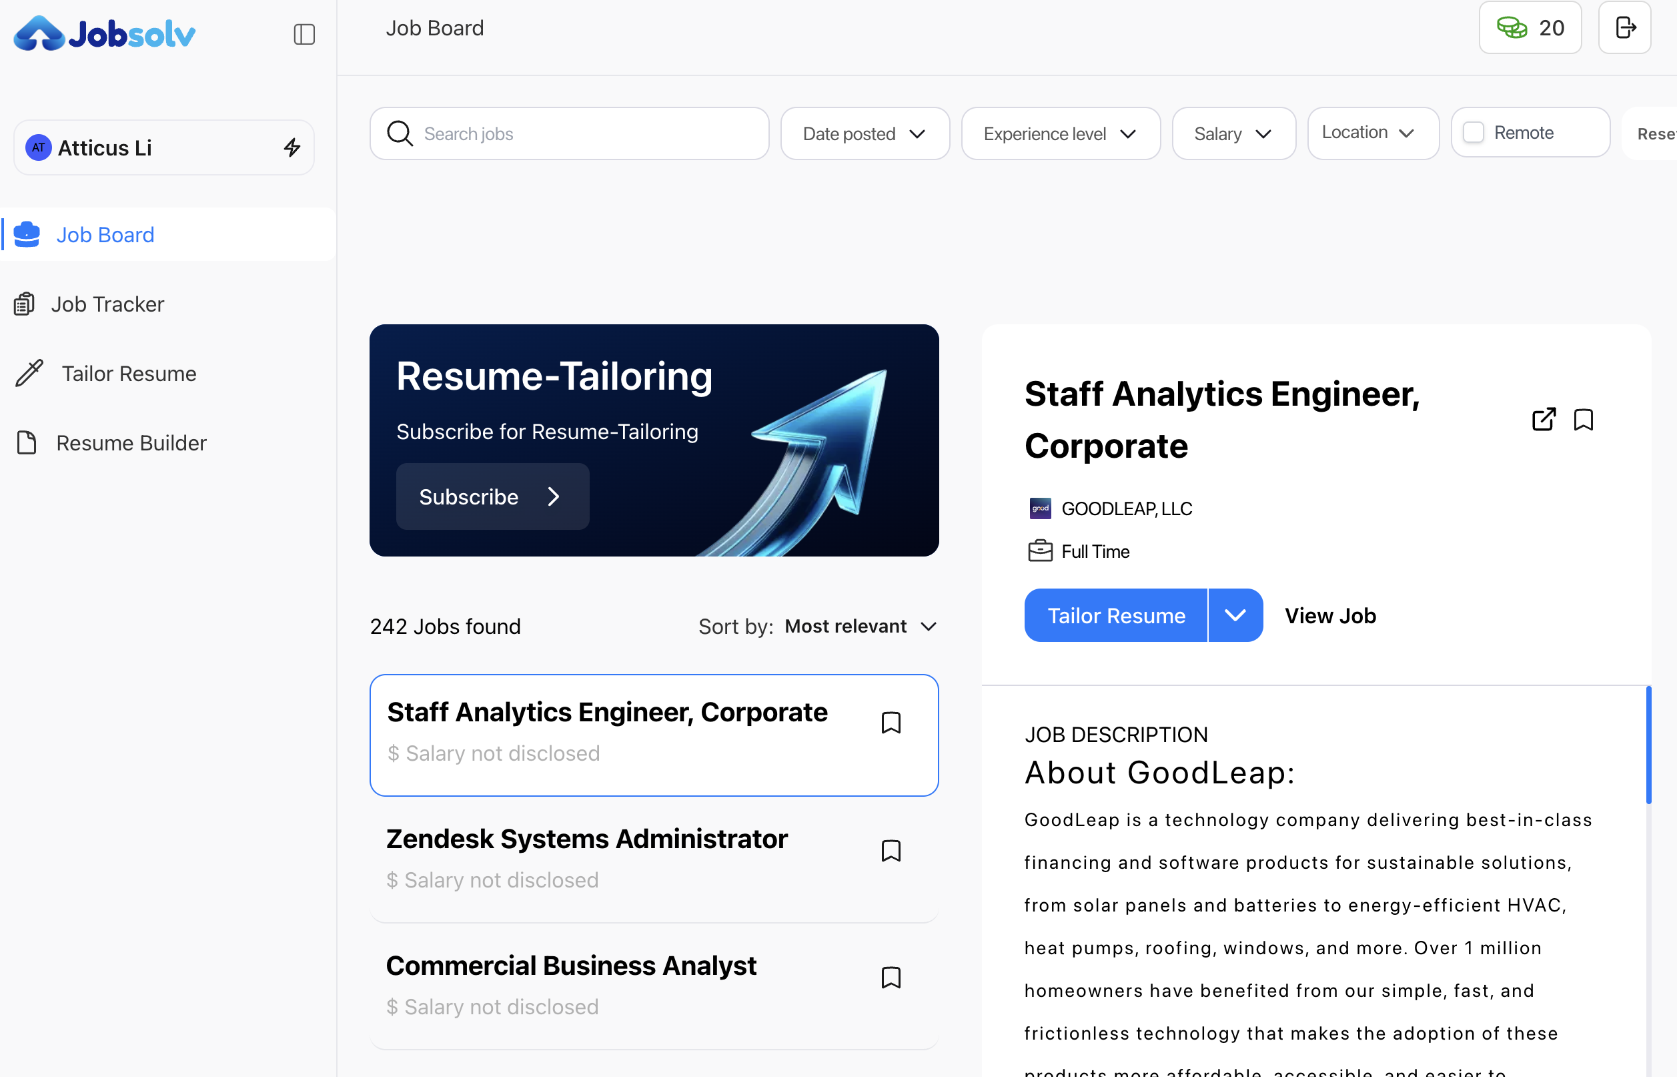Expand the Experience level filter
The image size is (1677, 1077).
[x=1060, y=133]
